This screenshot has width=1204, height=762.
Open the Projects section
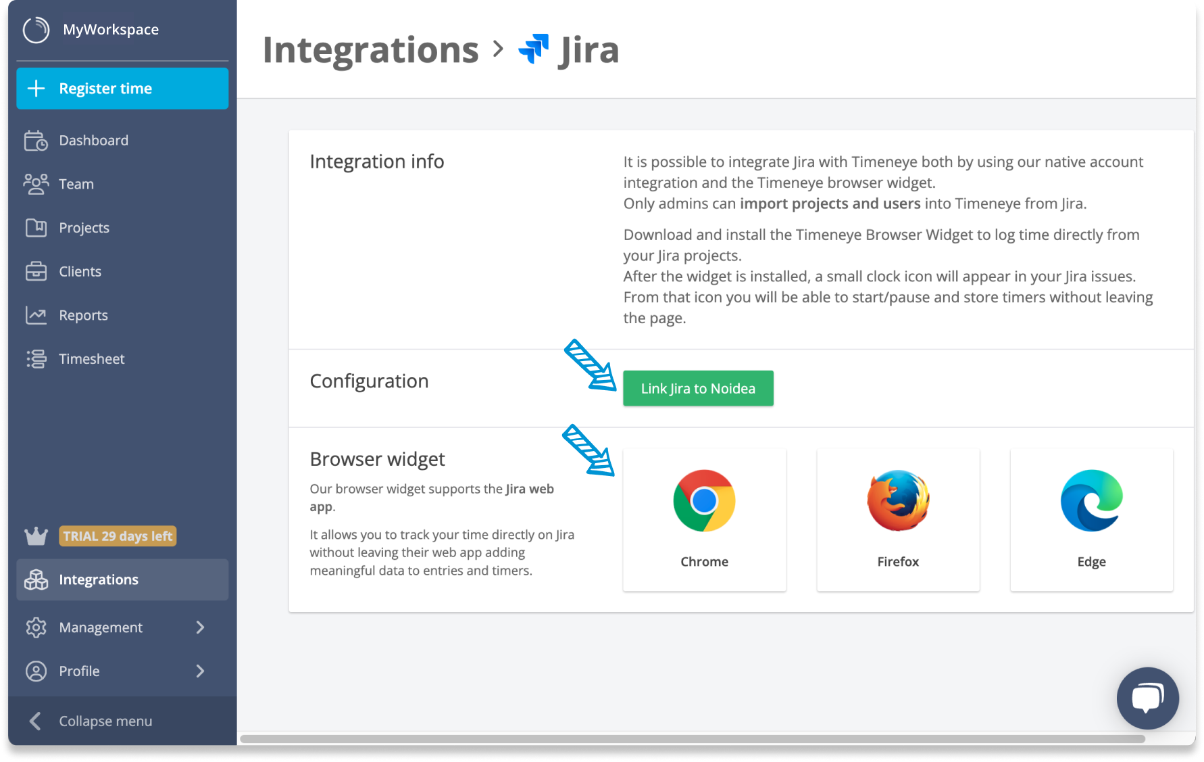click(x=122, y=228)
